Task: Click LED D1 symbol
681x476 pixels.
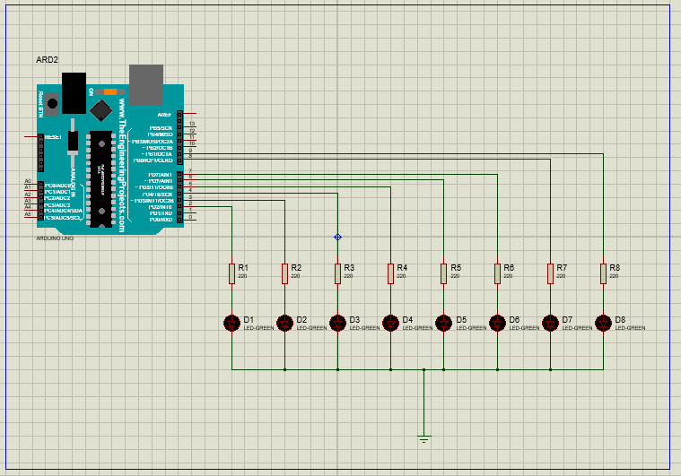Action: [x=231, y=323]
